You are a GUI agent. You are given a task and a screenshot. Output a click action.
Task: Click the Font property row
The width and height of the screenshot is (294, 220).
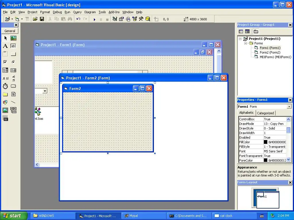[262, 151]
